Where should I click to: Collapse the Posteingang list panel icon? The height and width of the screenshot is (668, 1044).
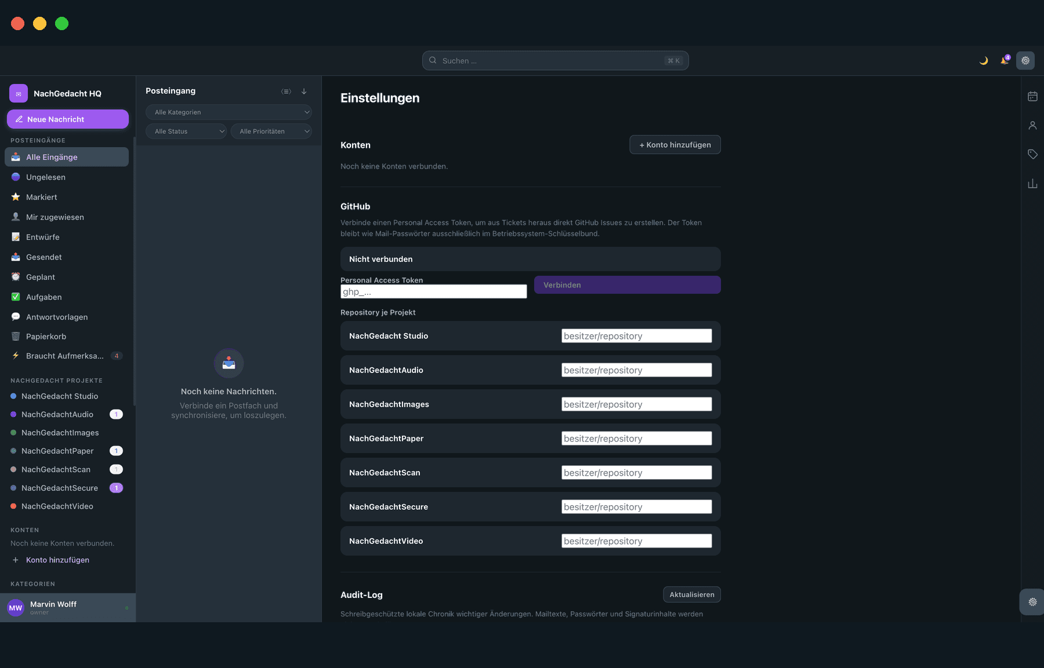click(286, 92)
